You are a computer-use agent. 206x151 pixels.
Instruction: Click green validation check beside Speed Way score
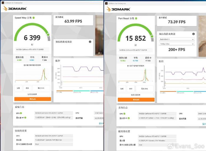click(x=34, y=18)
